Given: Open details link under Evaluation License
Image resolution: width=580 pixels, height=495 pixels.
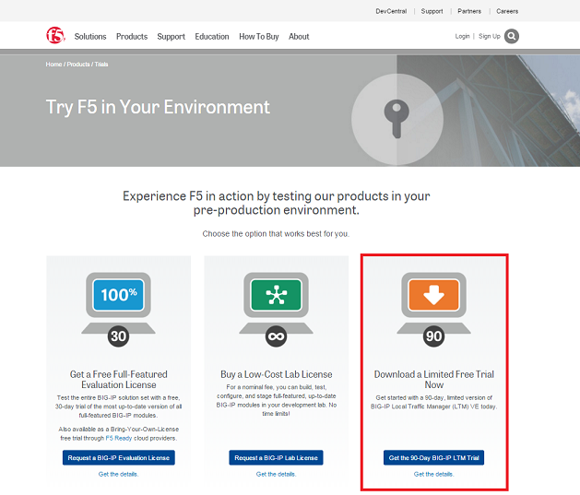Looking at the screenshot, I should [x=118, y=474].
